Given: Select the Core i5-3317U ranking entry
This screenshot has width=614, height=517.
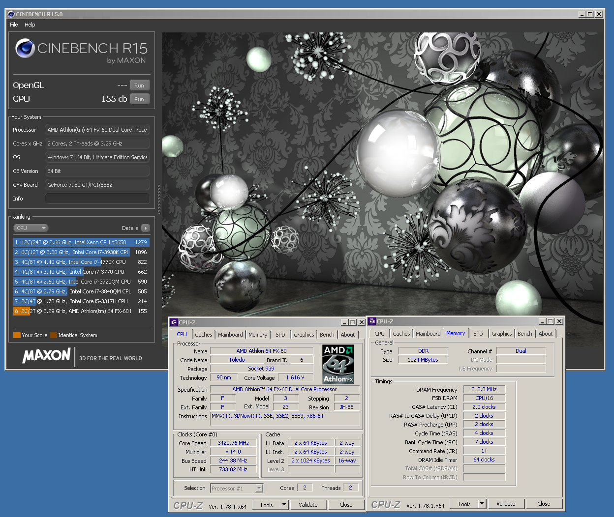Looking at the screenshot, I should click(81, 301).
